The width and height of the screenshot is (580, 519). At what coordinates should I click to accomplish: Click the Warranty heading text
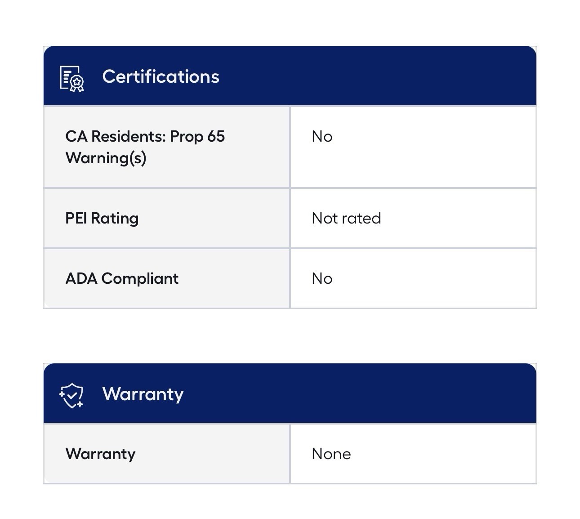143,394
